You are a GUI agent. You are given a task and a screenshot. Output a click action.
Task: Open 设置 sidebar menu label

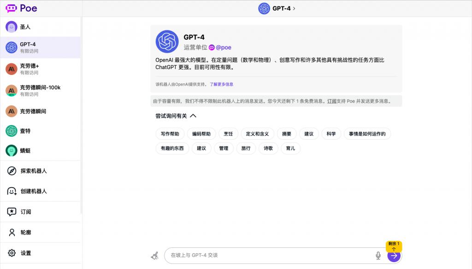pyautogui.click(x=26, y=253)
